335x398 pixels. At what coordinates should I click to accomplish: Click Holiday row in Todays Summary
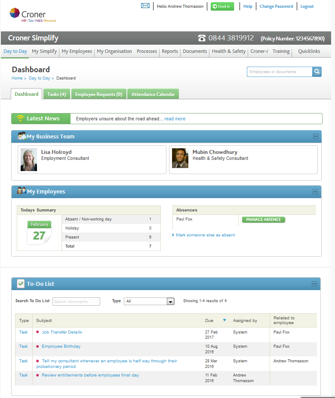[x=111, y=228]
